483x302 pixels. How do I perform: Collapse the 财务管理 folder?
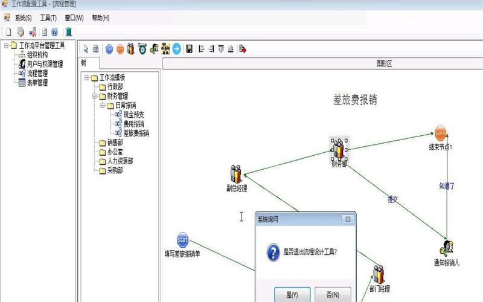tap(95, 96)
